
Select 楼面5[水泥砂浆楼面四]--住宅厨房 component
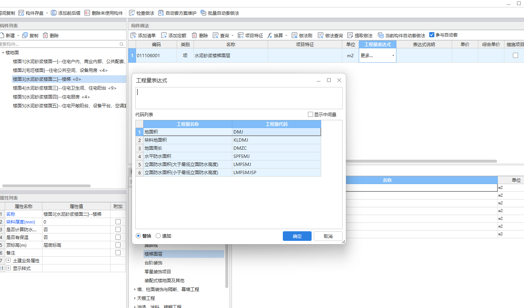51,97
